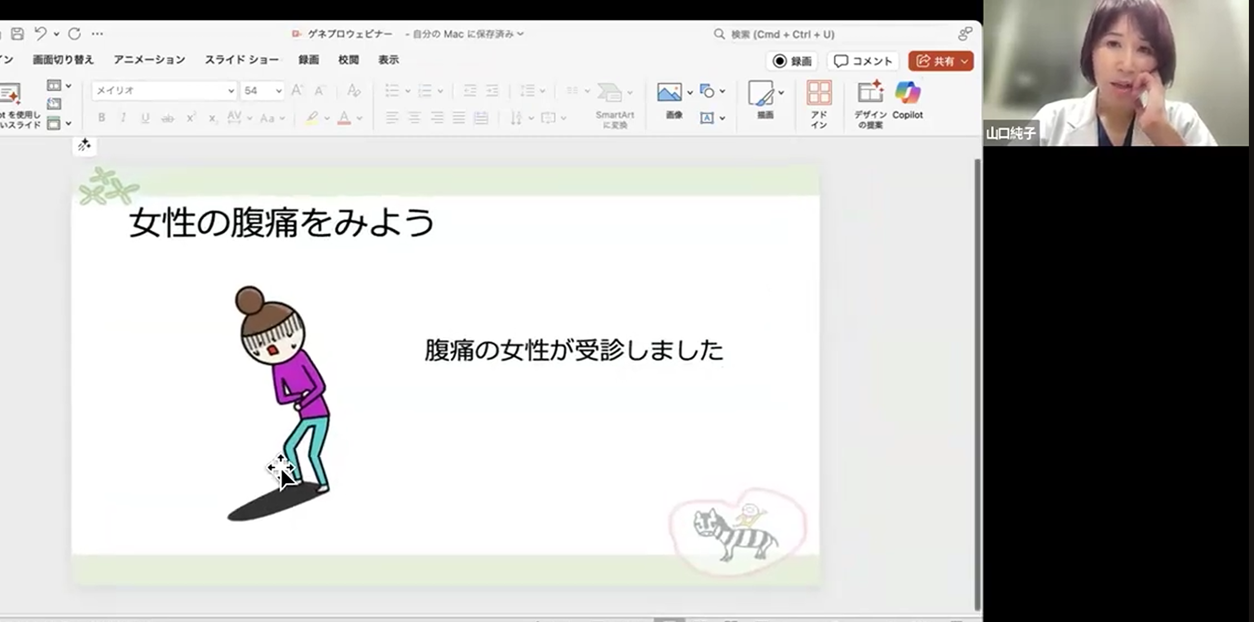1254x622 pixels.
Task: Expand the font size 54 dropdown
Action: (278, 91)
